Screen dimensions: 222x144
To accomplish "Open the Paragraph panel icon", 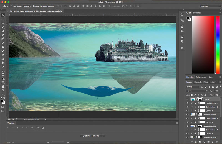I will point(182,42).
